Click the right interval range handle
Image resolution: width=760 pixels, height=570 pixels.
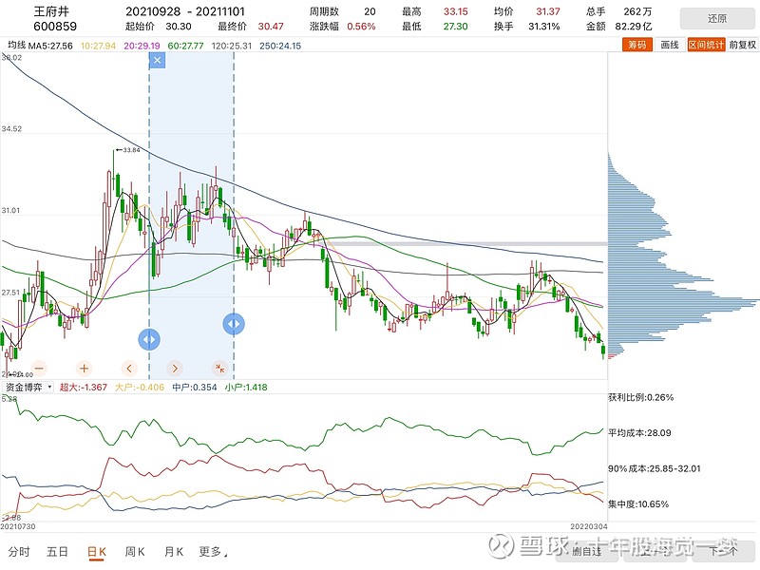234,324
